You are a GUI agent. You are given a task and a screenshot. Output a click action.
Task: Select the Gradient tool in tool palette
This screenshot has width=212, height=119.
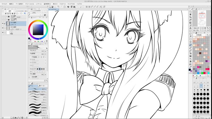click(x=190, y=22)
